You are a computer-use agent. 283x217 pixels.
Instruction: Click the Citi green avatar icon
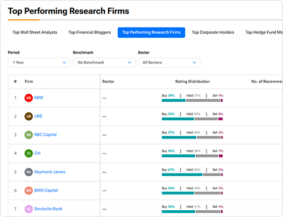tap(28, 153)
